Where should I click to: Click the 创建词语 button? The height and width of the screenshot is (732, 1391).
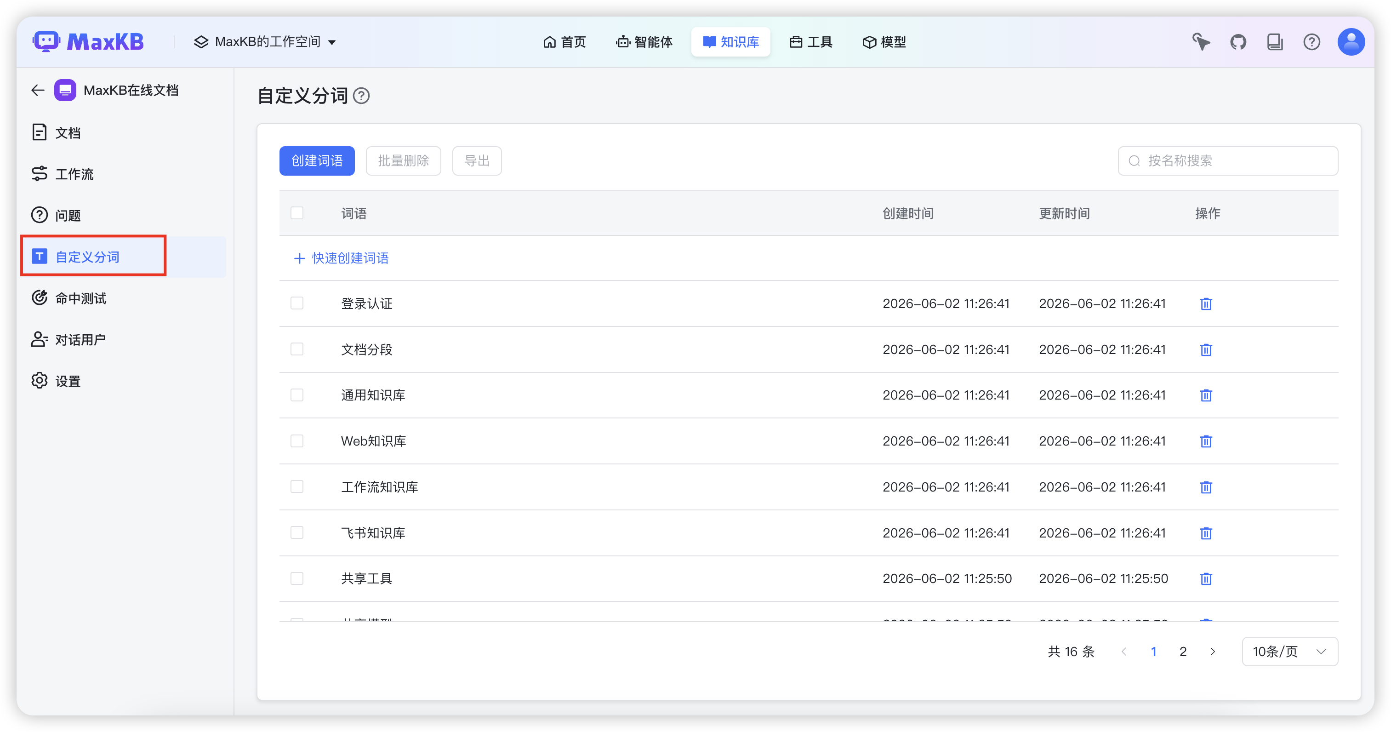point(317,161)
